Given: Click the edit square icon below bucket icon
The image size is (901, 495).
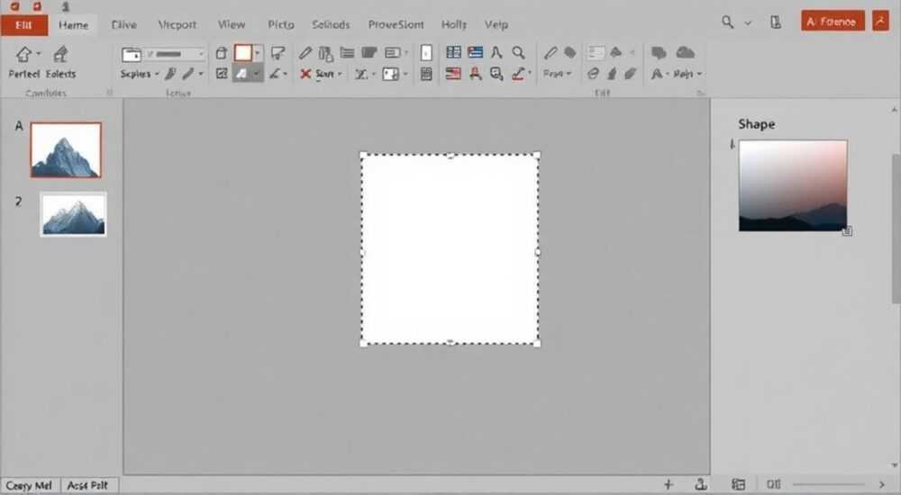Looking at the screenshot, I should 222,74.
